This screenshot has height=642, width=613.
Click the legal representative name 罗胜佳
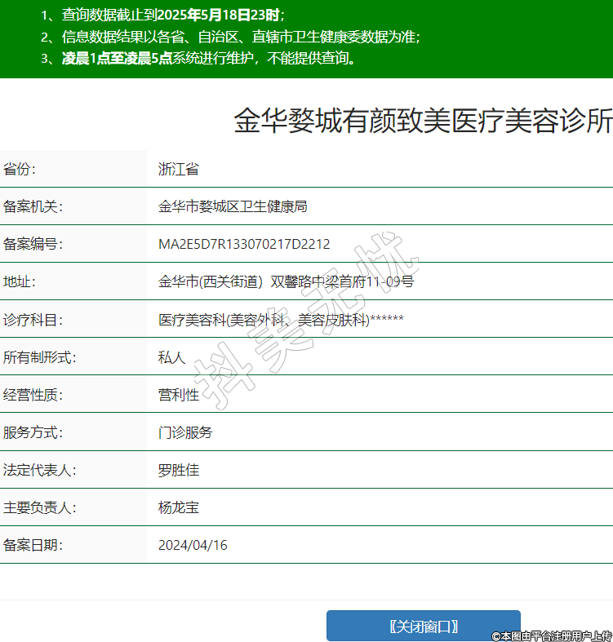point(179,470)
